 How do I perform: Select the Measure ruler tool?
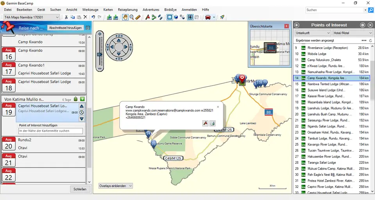point(138,17)
